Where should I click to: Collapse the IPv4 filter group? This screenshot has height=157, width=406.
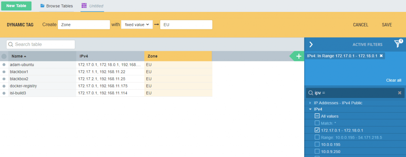coord(310,109)
